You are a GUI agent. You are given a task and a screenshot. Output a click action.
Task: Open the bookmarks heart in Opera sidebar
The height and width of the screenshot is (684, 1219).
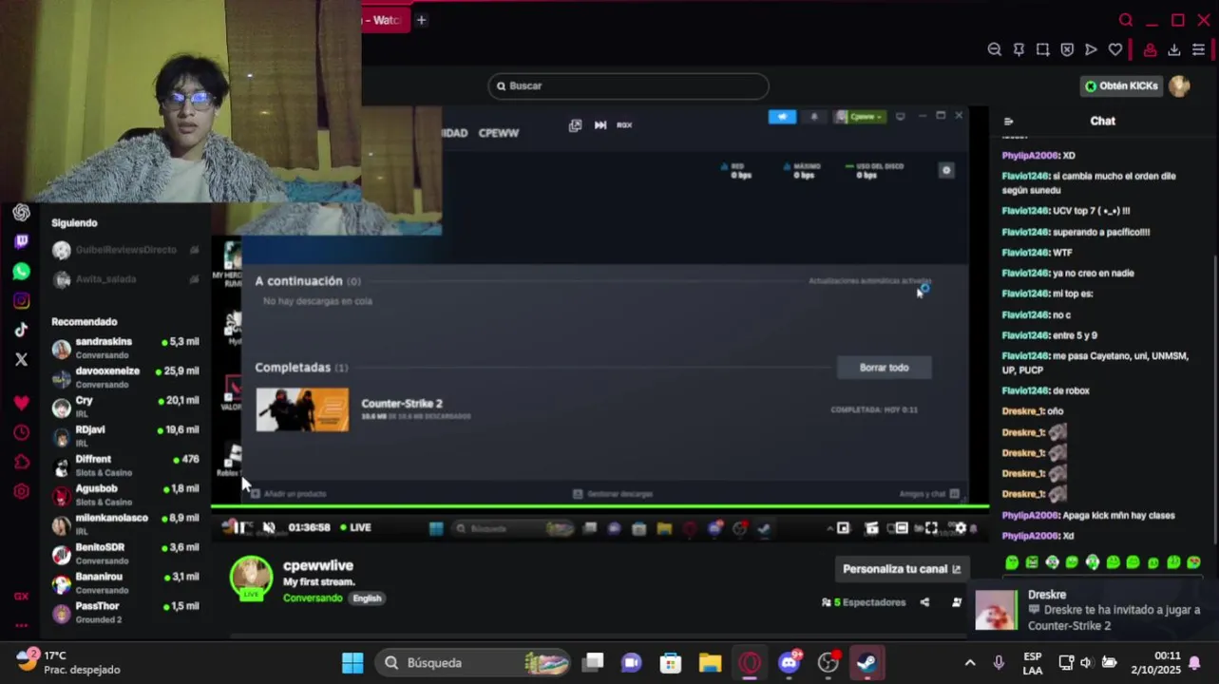tap(21, 404)
